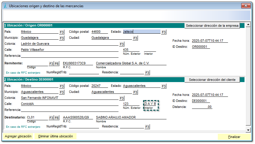
Task: Click F3 lookup for destination Ciudad Aguascalientes
Action: coord(135,92)
